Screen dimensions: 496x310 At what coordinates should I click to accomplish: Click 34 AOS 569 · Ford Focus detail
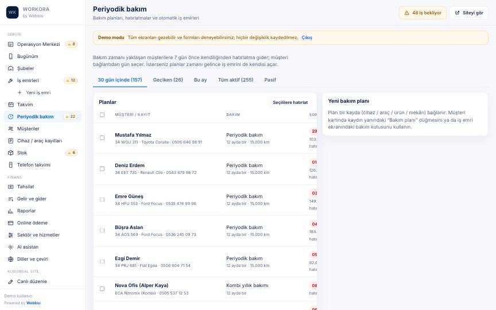pyautogui.click(x=156, y=234)
